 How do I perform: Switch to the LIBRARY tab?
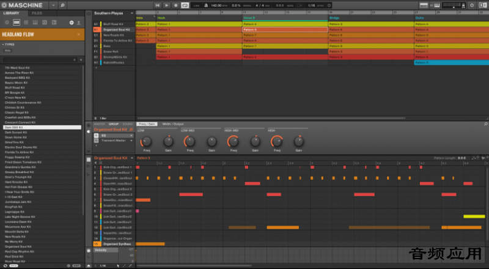(11, 13)
